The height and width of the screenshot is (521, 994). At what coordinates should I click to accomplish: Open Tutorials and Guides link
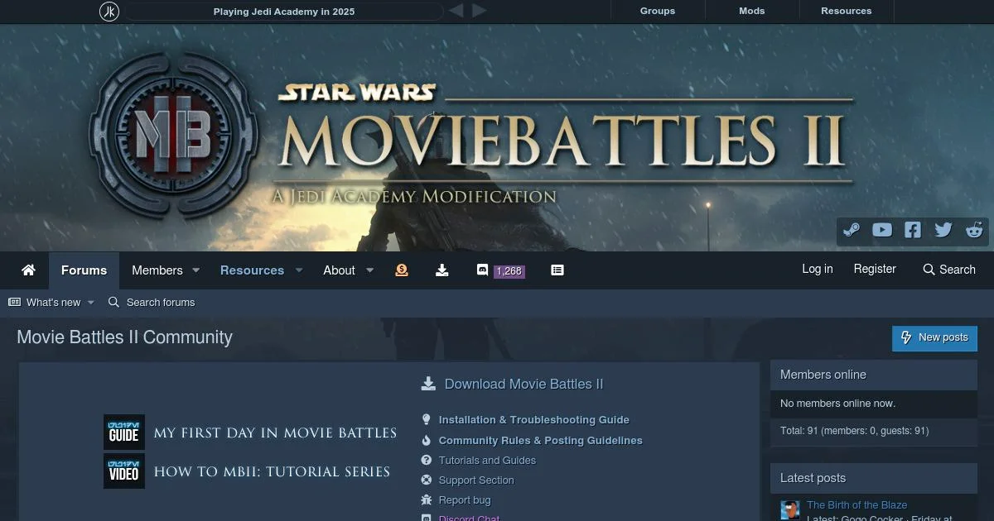[487, 461]
